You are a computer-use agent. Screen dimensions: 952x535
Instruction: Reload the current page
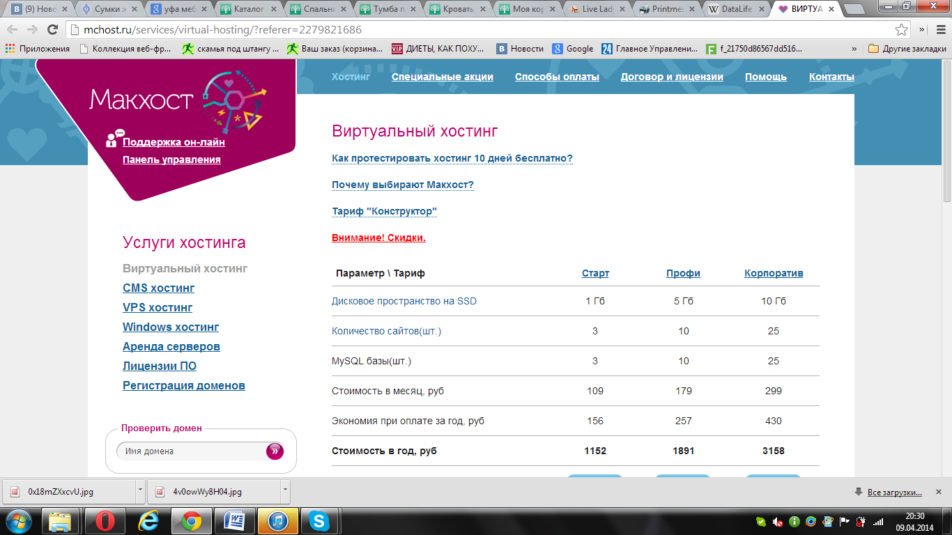pos(52,30)
